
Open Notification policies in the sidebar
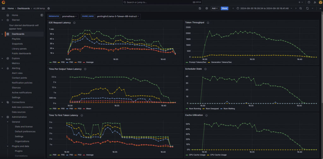(22, 83)
